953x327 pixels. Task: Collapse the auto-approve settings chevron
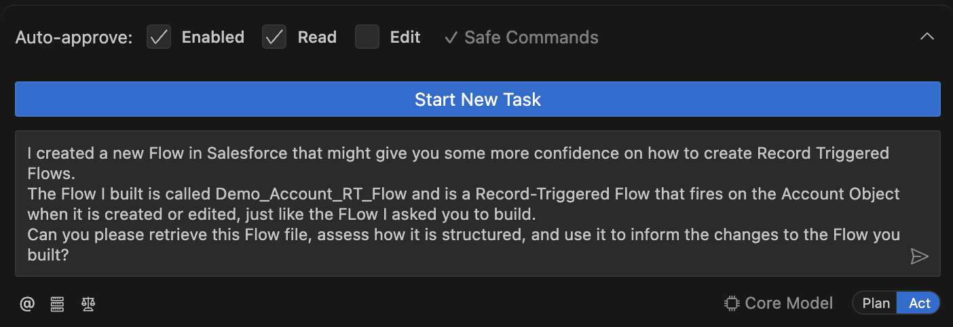pyautogui.click(x=927, y=37)
